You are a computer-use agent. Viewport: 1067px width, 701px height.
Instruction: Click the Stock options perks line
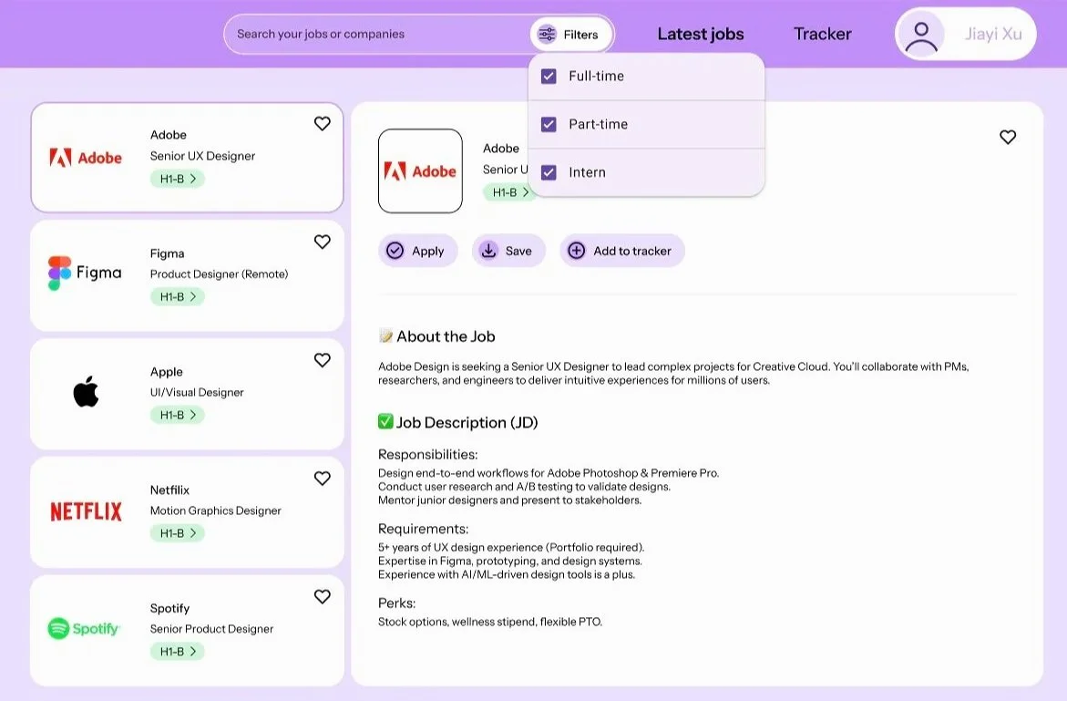490,622
